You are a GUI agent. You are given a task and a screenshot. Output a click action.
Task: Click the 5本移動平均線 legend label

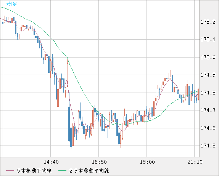click(x=34, y=171)
